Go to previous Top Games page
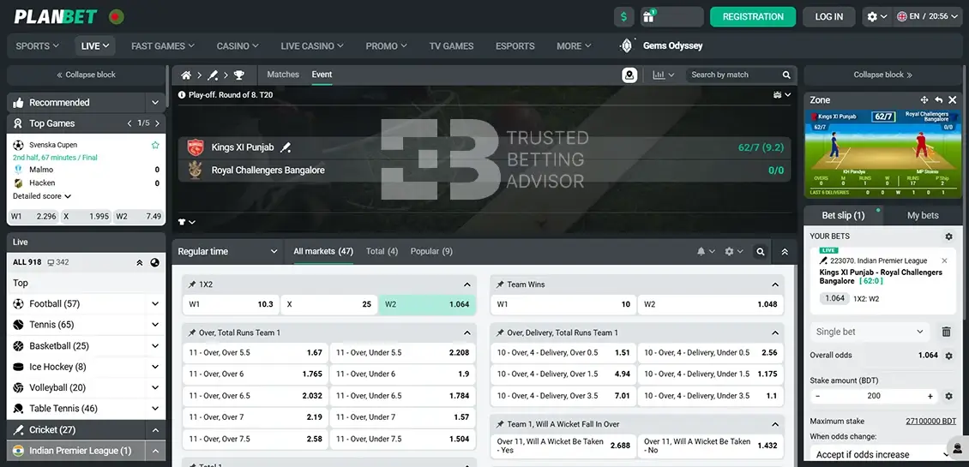This screenshot has width=969, height=467. (129, 123)
